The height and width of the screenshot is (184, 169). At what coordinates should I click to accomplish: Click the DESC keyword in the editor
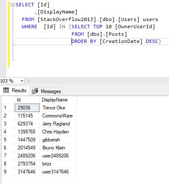point(152,41)
